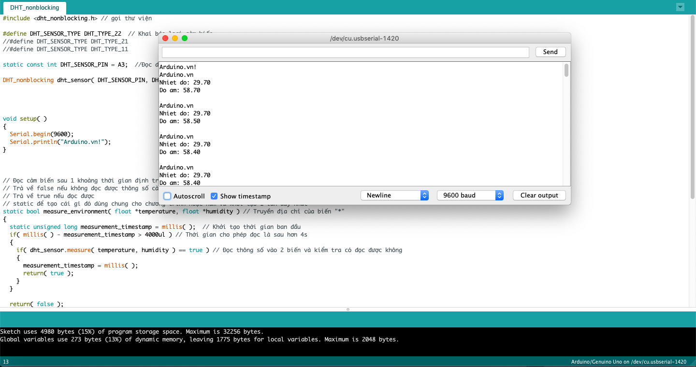
Task: Place cursor on Serial.begin(9600) line
Action: 42,134
